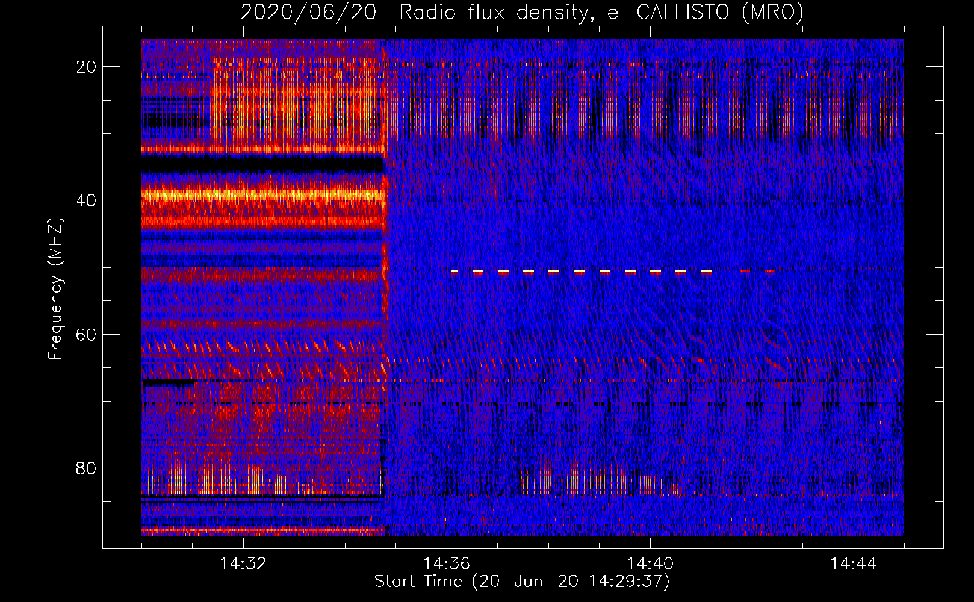Click the frequency tick label '20'
The height and width of the screenshot is (602, 974).
click(87, 67)
